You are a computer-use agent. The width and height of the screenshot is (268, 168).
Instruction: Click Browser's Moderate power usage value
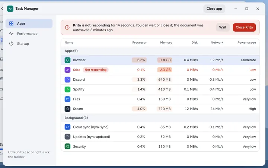tap(249, 60)
